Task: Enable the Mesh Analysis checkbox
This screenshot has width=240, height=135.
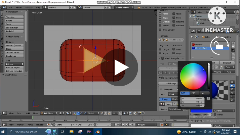Action: [x=163, y=58]
